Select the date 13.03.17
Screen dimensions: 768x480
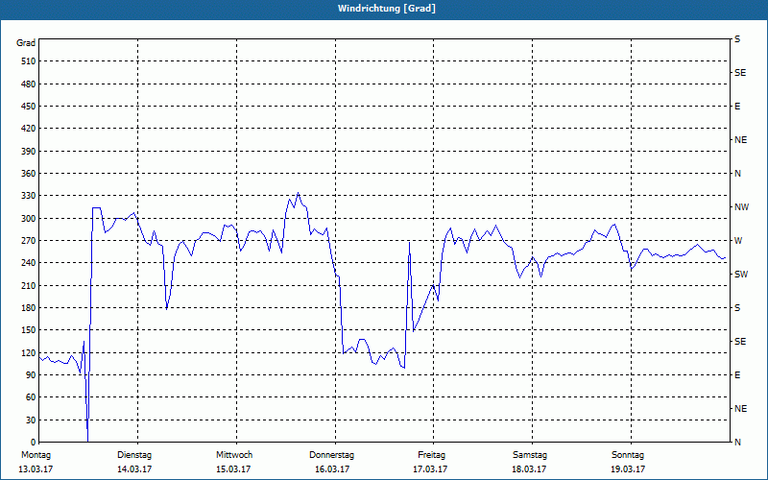[x=36, y=469]
